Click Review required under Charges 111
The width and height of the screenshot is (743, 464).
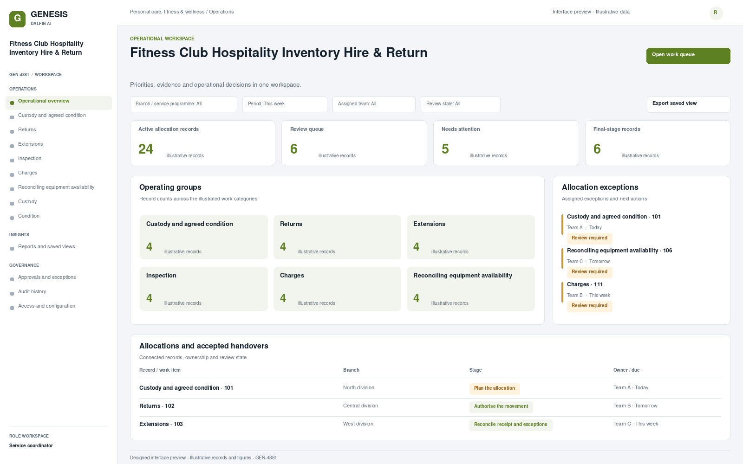589,306
